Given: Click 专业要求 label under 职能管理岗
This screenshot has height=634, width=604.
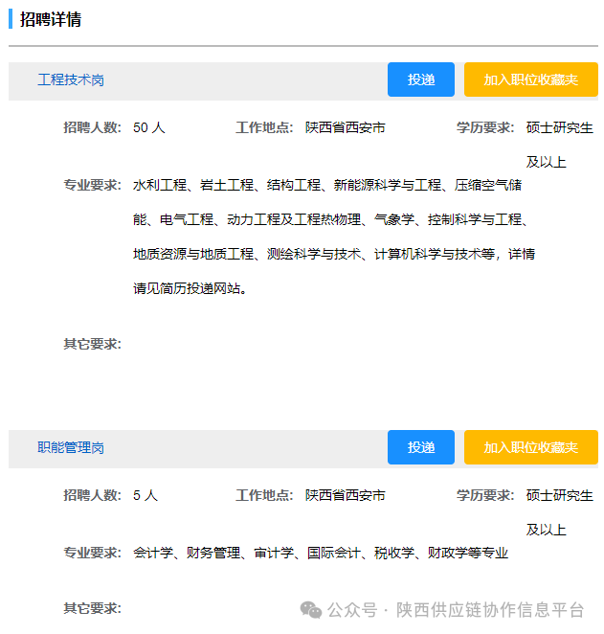Looking at the screenshot, I should (92, 553).
